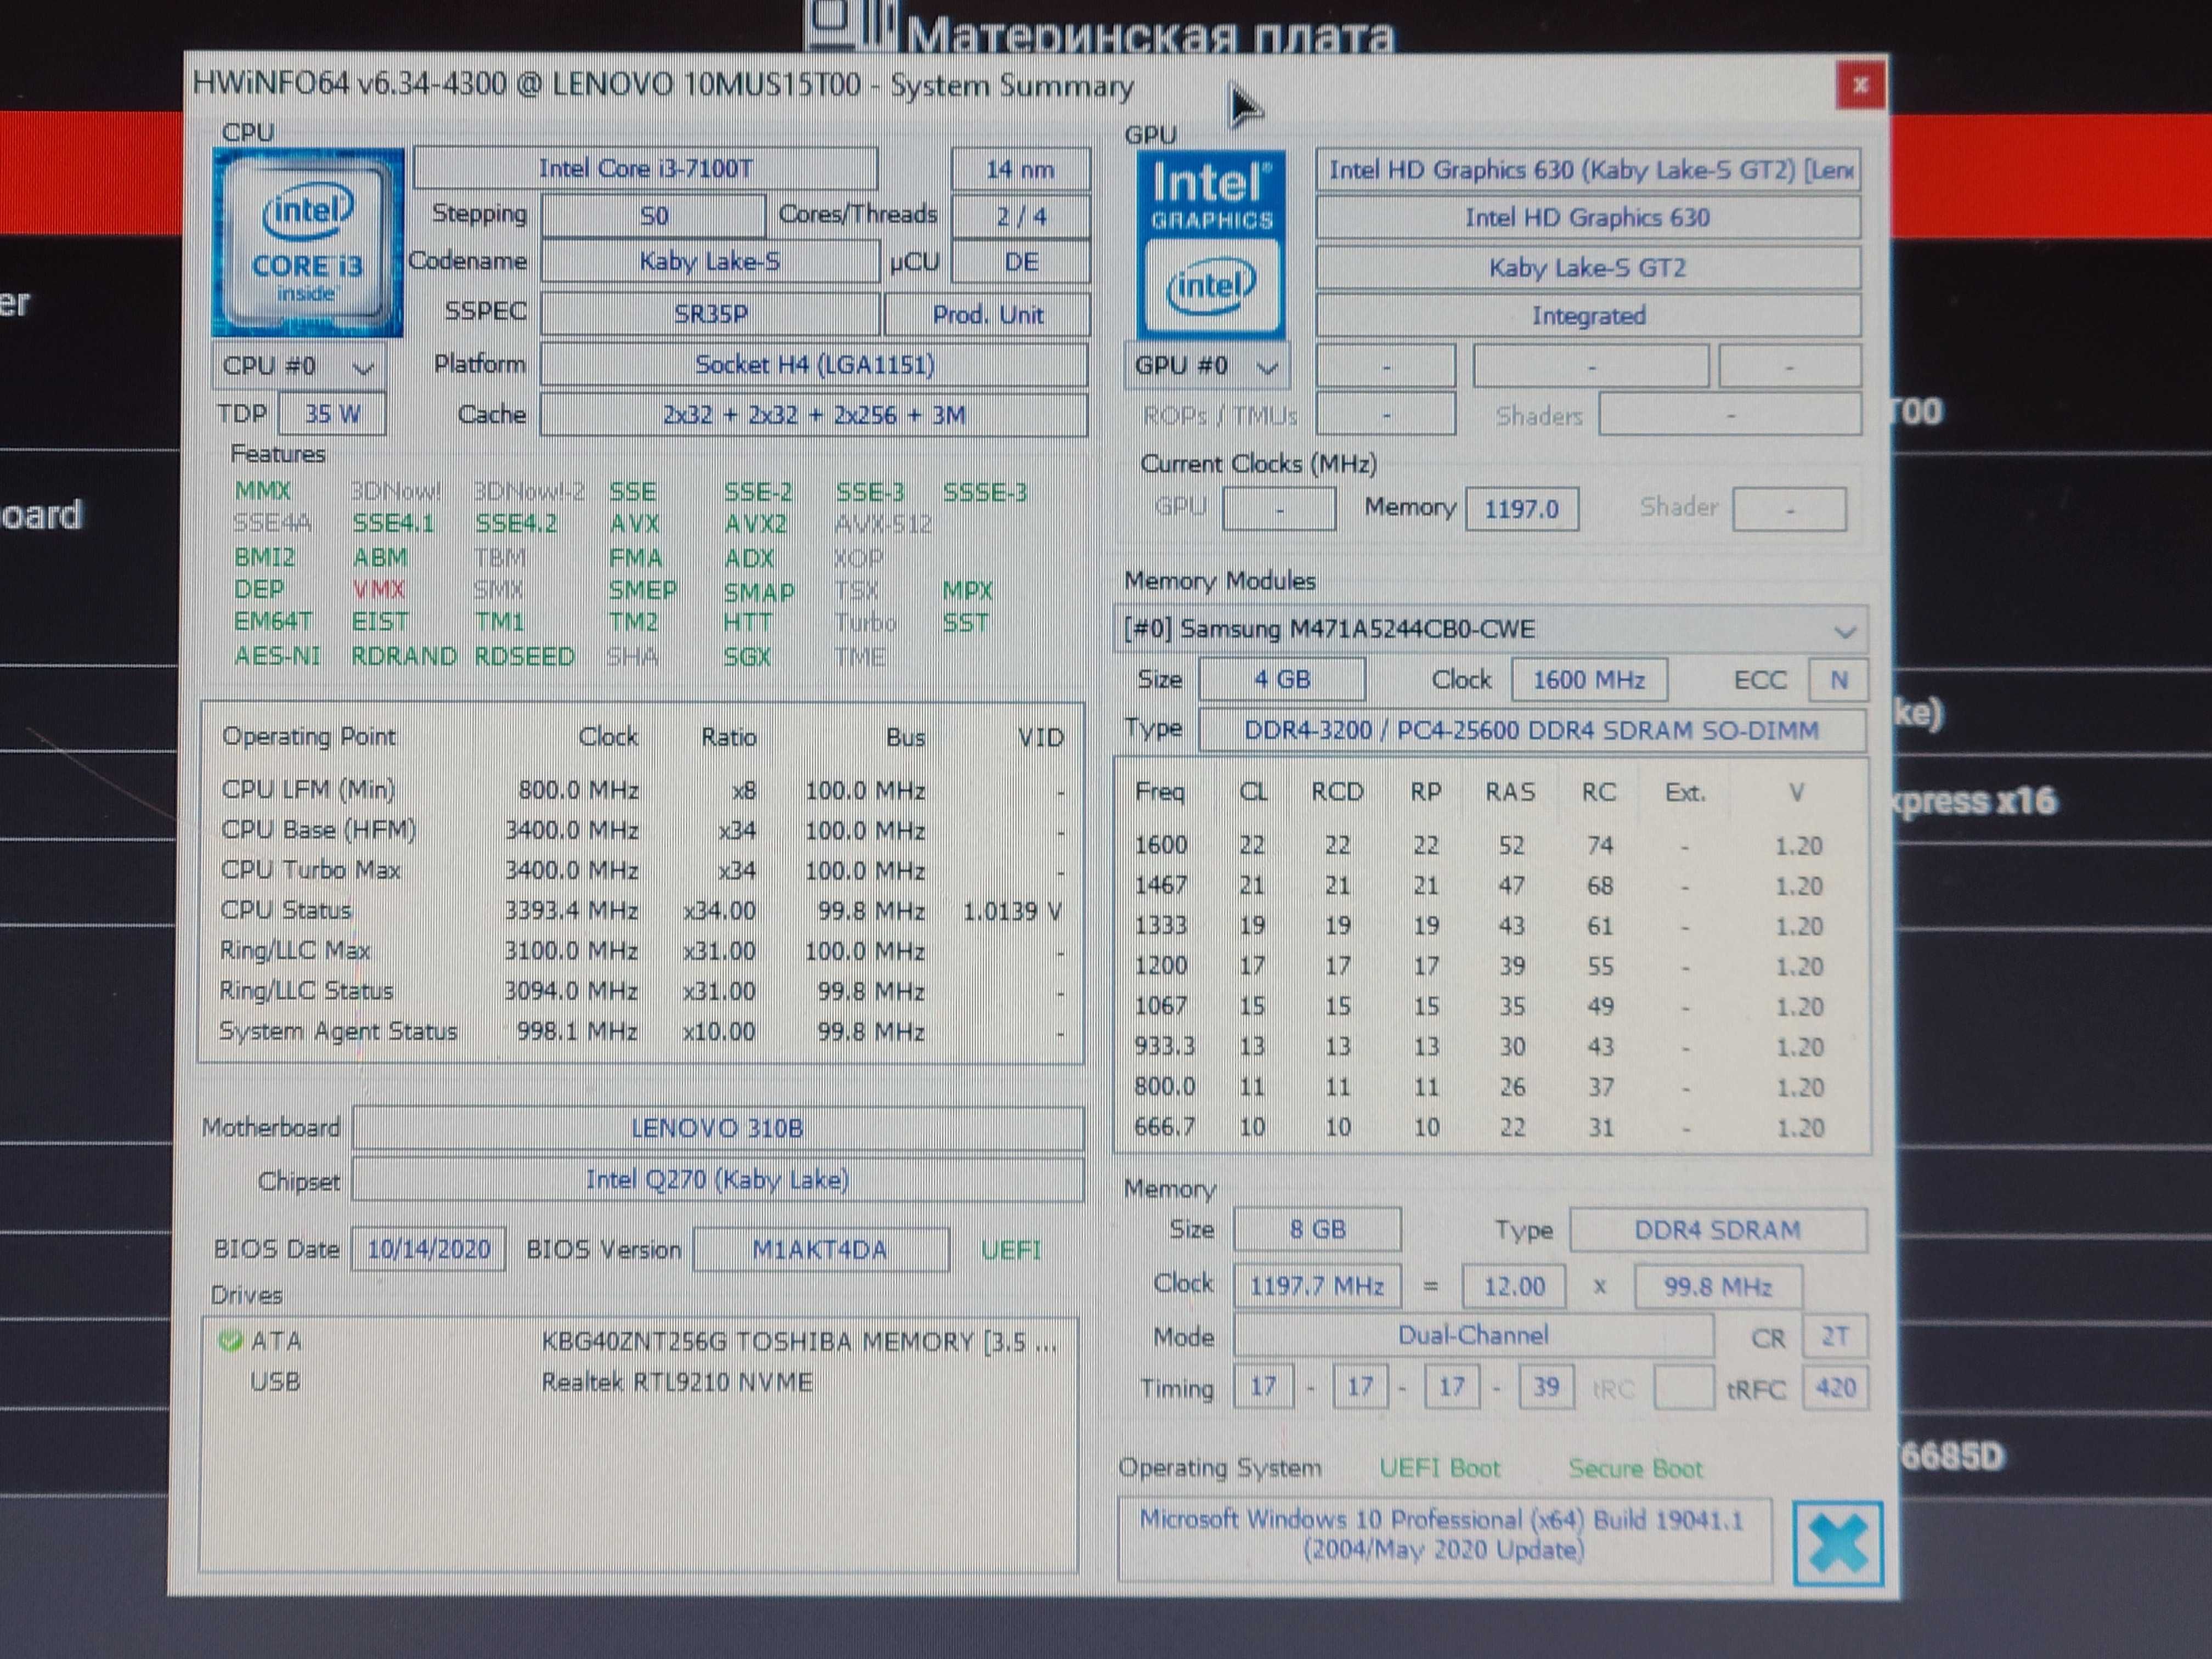Viewport: 2212px width, 1659px height.
Task: Click the ECC N indicator
Action: pyautogui.click(x=1838, y=681)
